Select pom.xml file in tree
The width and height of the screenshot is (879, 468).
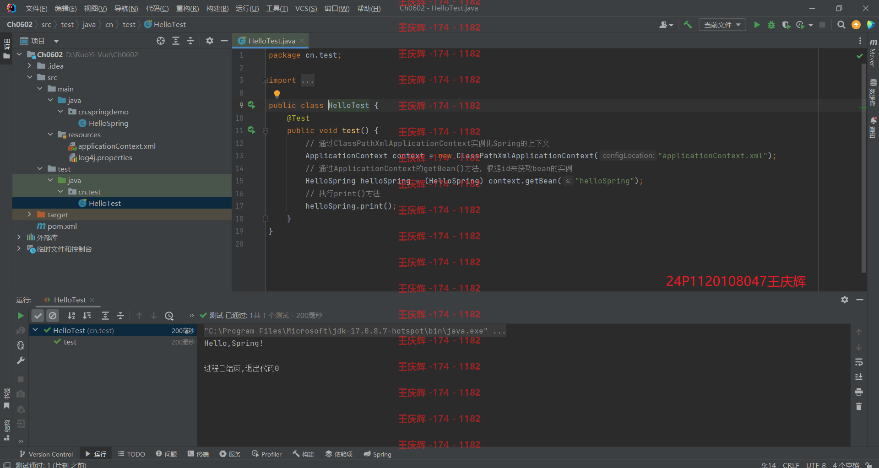[x=62, y=226]
